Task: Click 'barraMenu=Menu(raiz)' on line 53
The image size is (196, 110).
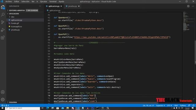Action: pos(65,48)
